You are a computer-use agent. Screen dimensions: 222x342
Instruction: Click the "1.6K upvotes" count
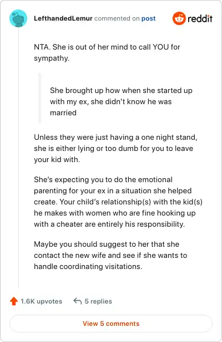pyautogui.click(x=41, y=301)
